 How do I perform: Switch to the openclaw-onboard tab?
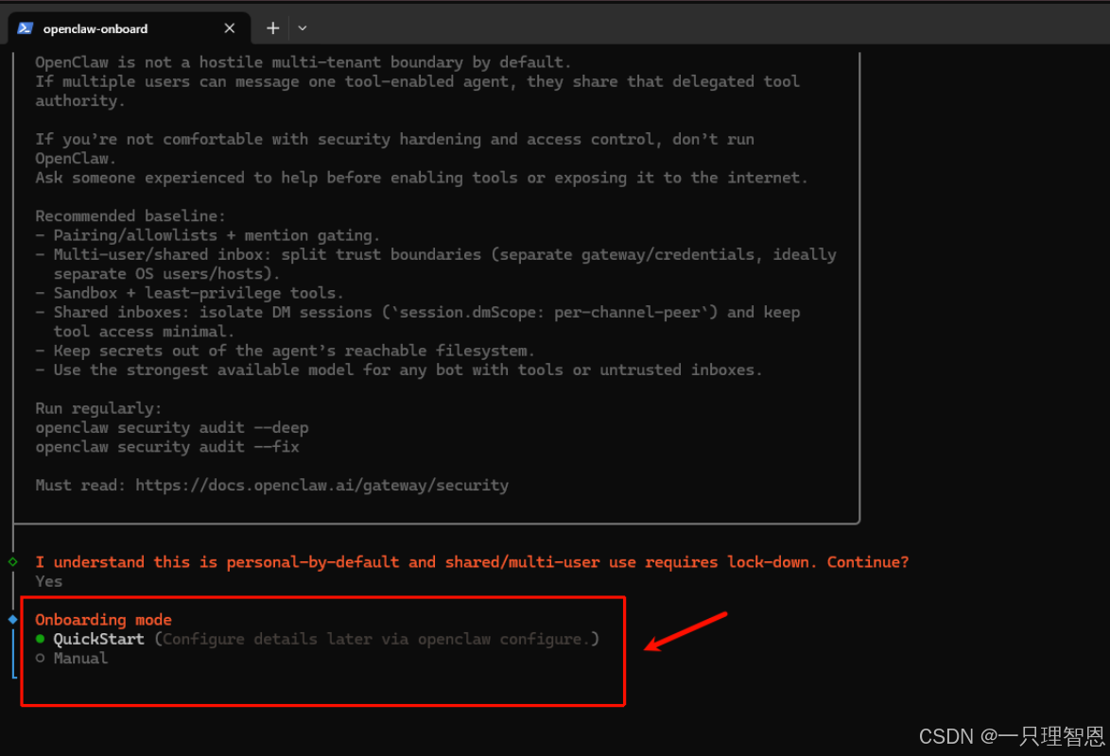pos(129,28)
